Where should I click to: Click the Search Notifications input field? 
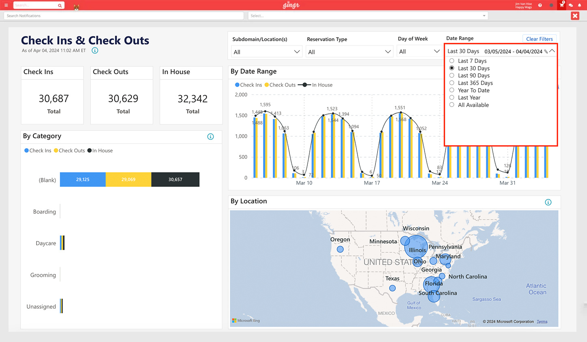coord(124,16)
